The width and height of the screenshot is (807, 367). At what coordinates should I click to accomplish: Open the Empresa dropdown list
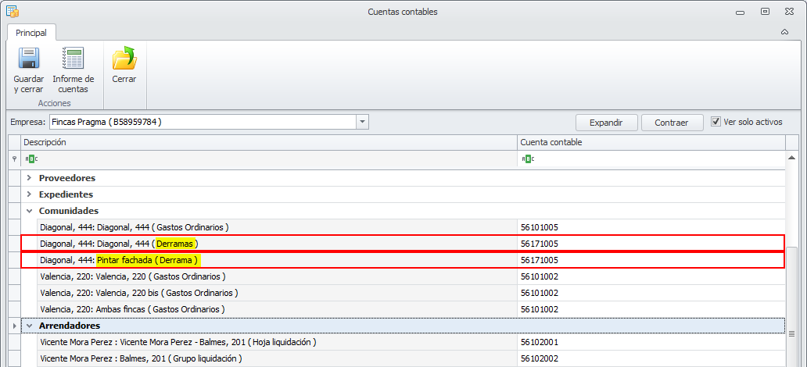coord(363,122)
